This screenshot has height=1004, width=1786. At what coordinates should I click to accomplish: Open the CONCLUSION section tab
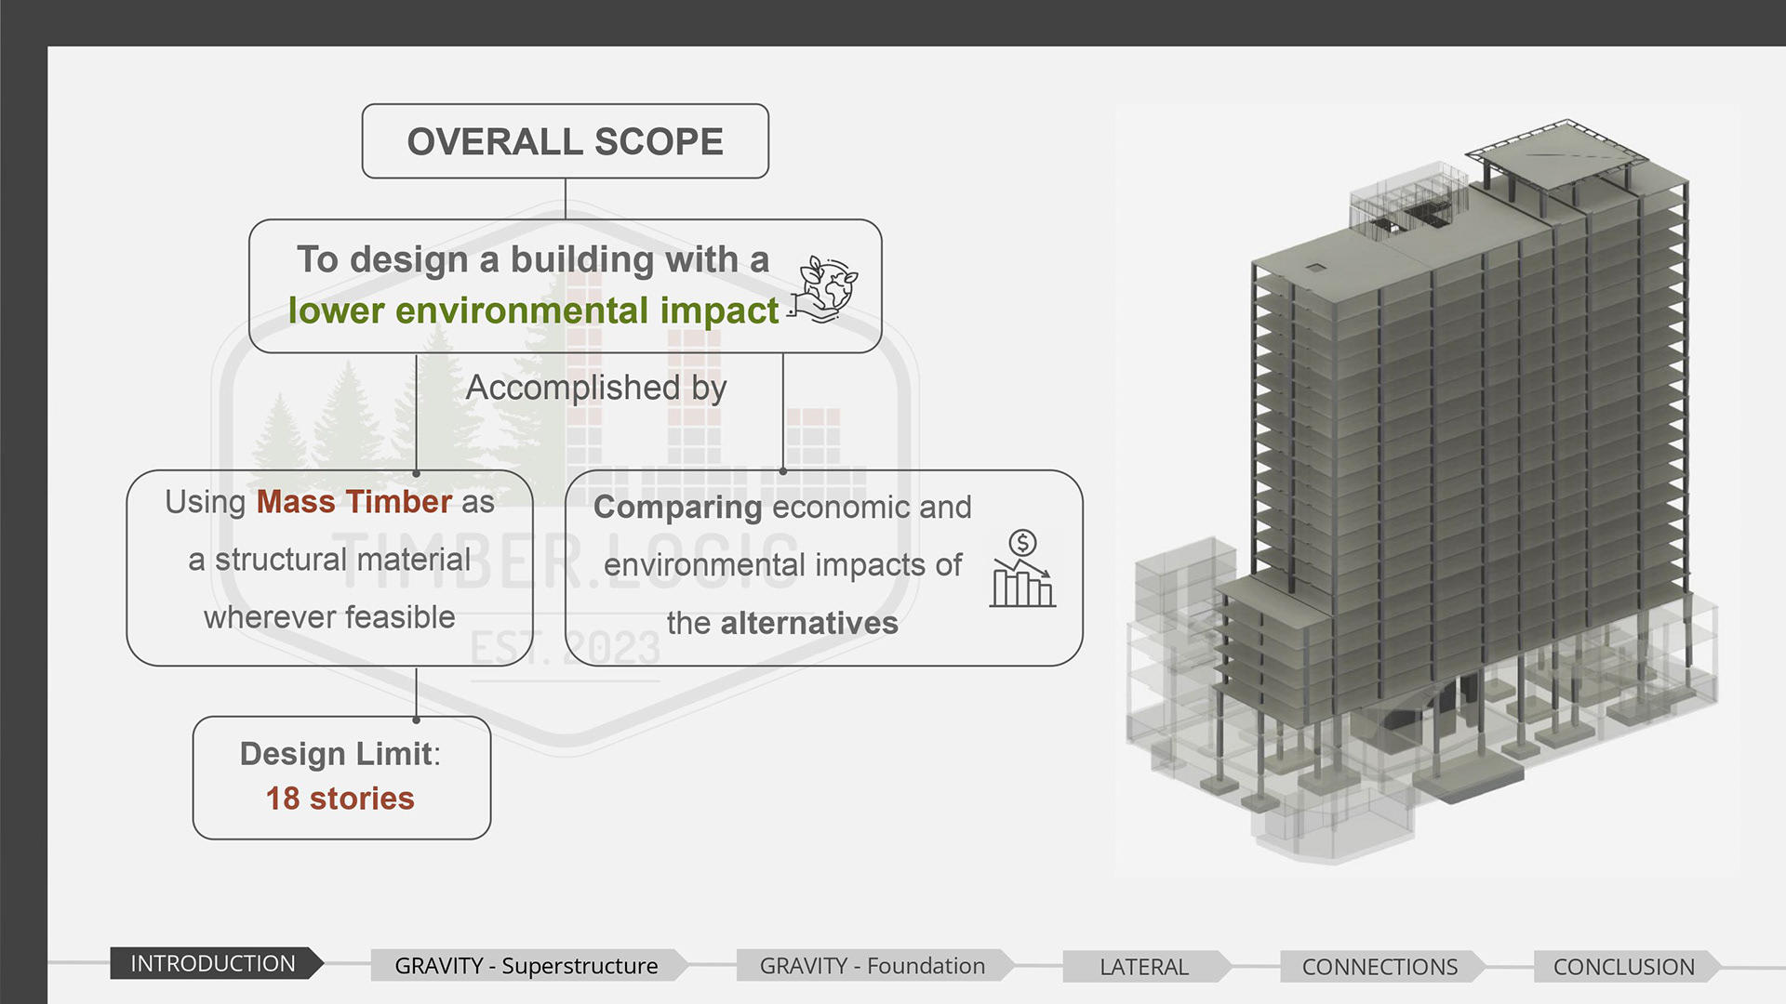pos(1625,966)
